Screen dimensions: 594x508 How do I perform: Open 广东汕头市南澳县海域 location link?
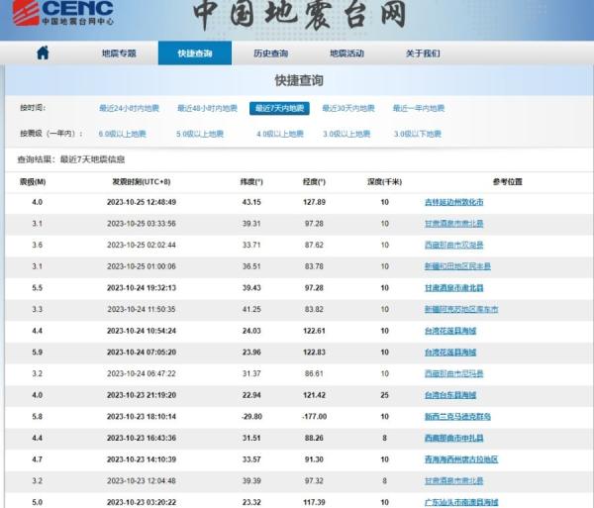(461, 502)
